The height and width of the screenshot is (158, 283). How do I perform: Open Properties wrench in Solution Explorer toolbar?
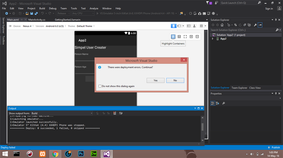[255, 25]
